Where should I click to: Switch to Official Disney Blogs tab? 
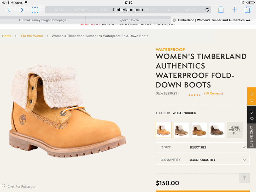pos(43,20)
